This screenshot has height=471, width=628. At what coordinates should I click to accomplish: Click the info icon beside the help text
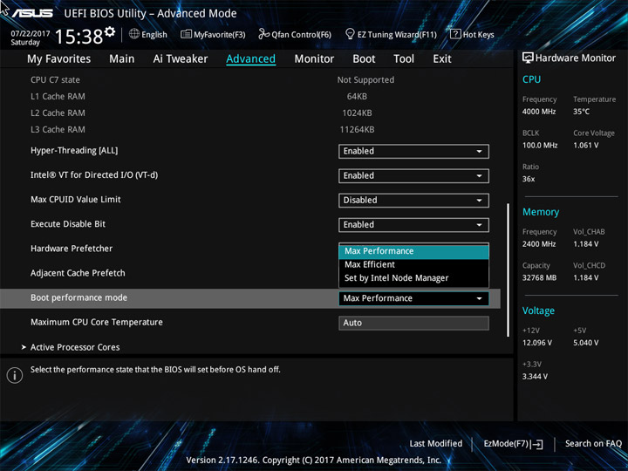click(x=15, y=375)
